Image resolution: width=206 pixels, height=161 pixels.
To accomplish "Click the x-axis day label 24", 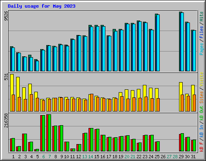I will 151,157.
